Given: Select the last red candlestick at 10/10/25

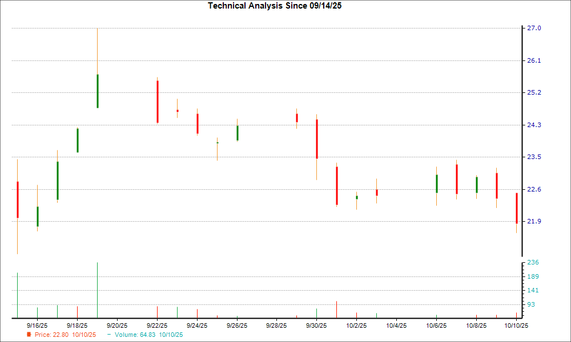Looking at the screenshot, I should (516, 208).
